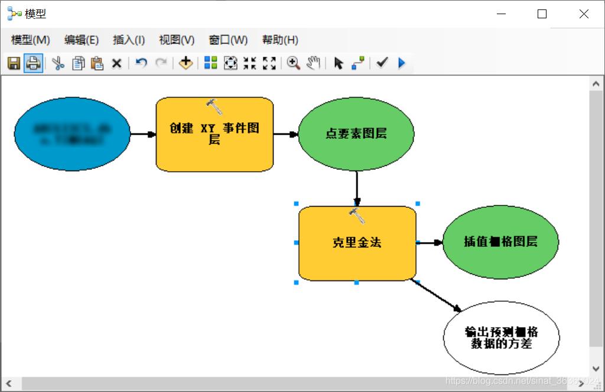Add data or tool to model
Viewport: 605px width, 392px height.
pyautogui.click(x=185, y=63)
